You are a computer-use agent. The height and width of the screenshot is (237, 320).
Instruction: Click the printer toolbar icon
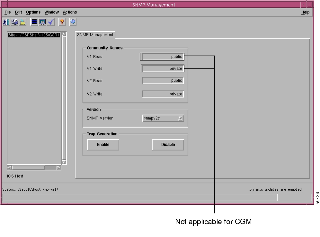[14, 22]
